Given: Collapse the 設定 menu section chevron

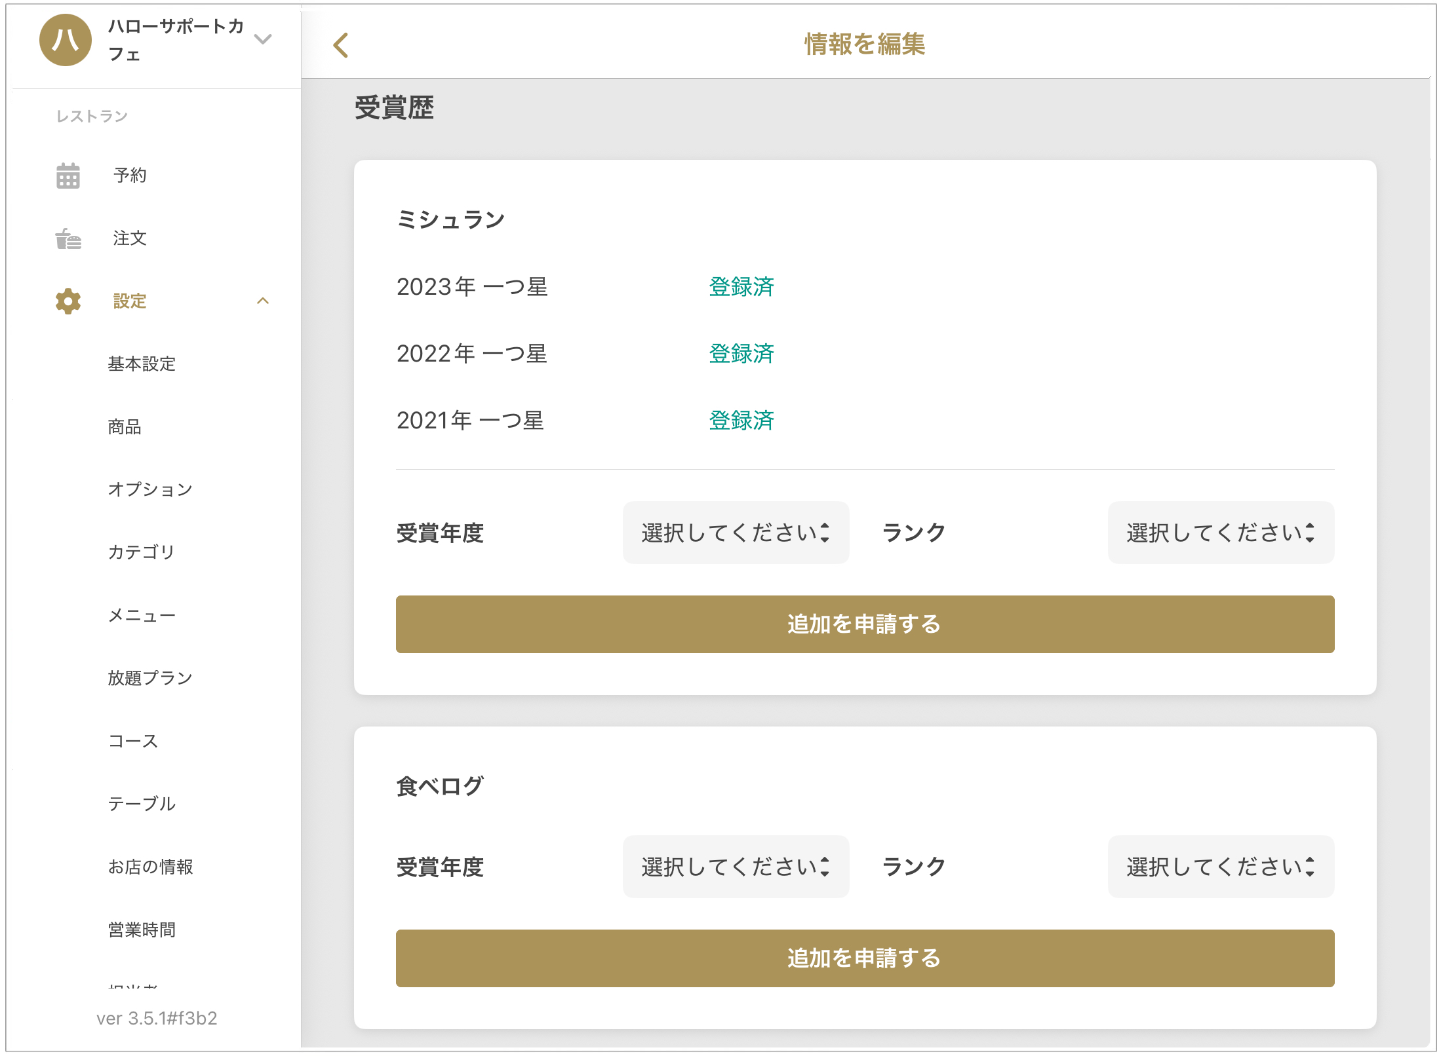Looking at the screenshot, I should point(263,301).
